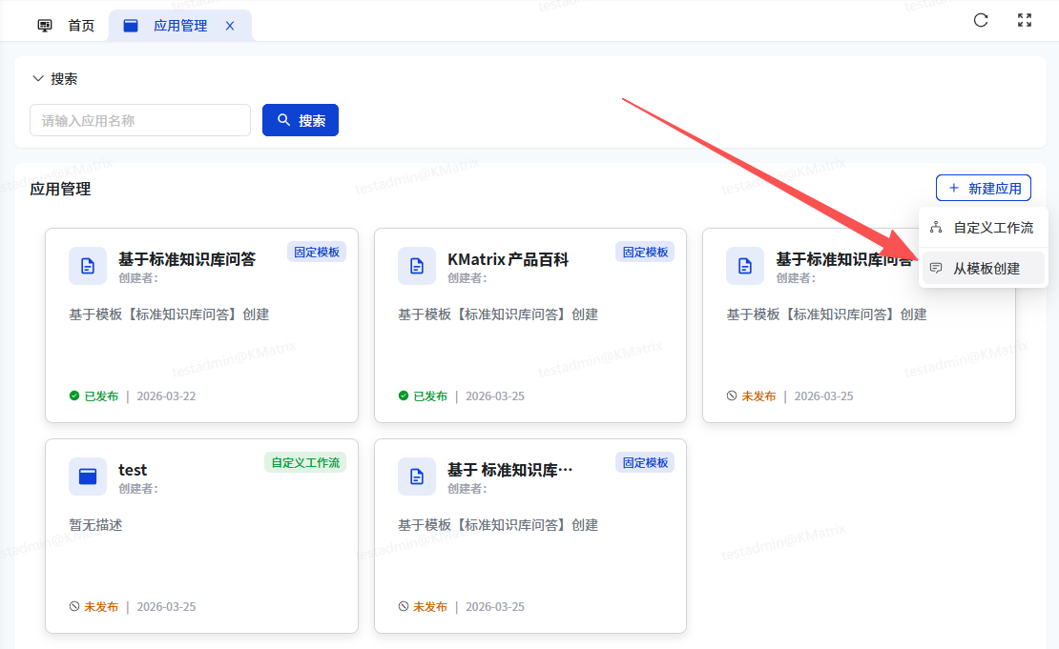Select 从模板创建 from the dropdown menu

click(x=986, y=269)
